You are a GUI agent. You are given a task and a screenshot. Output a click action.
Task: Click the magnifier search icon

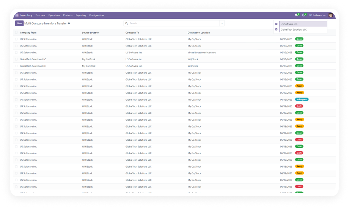[x=127, y=23]
